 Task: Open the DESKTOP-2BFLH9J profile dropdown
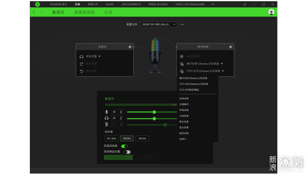[159, 24]
